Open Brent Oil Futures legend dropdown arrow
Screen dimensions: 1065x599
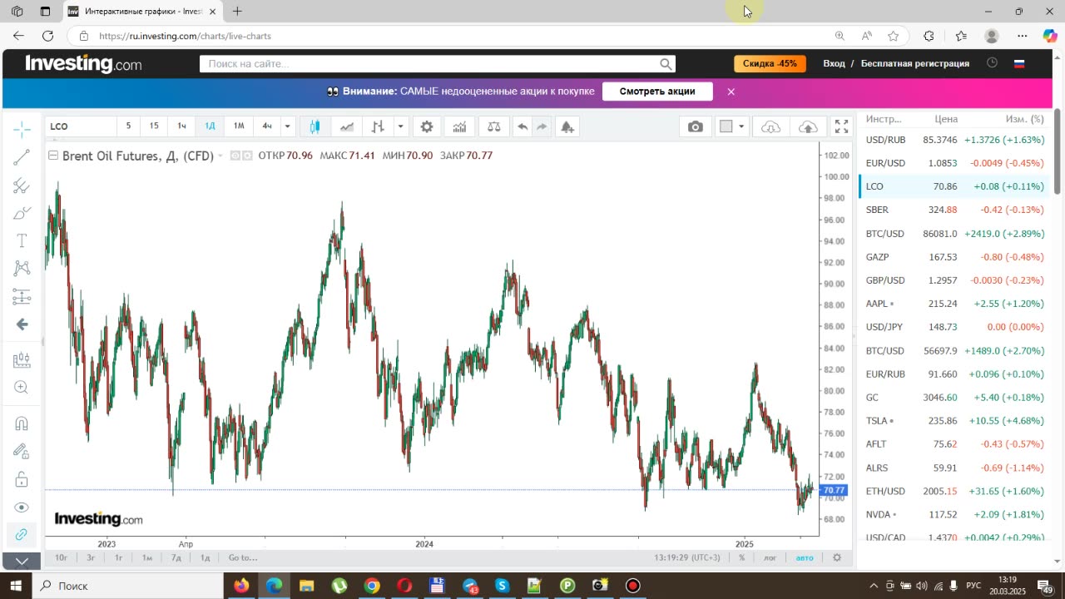(220, 156)
